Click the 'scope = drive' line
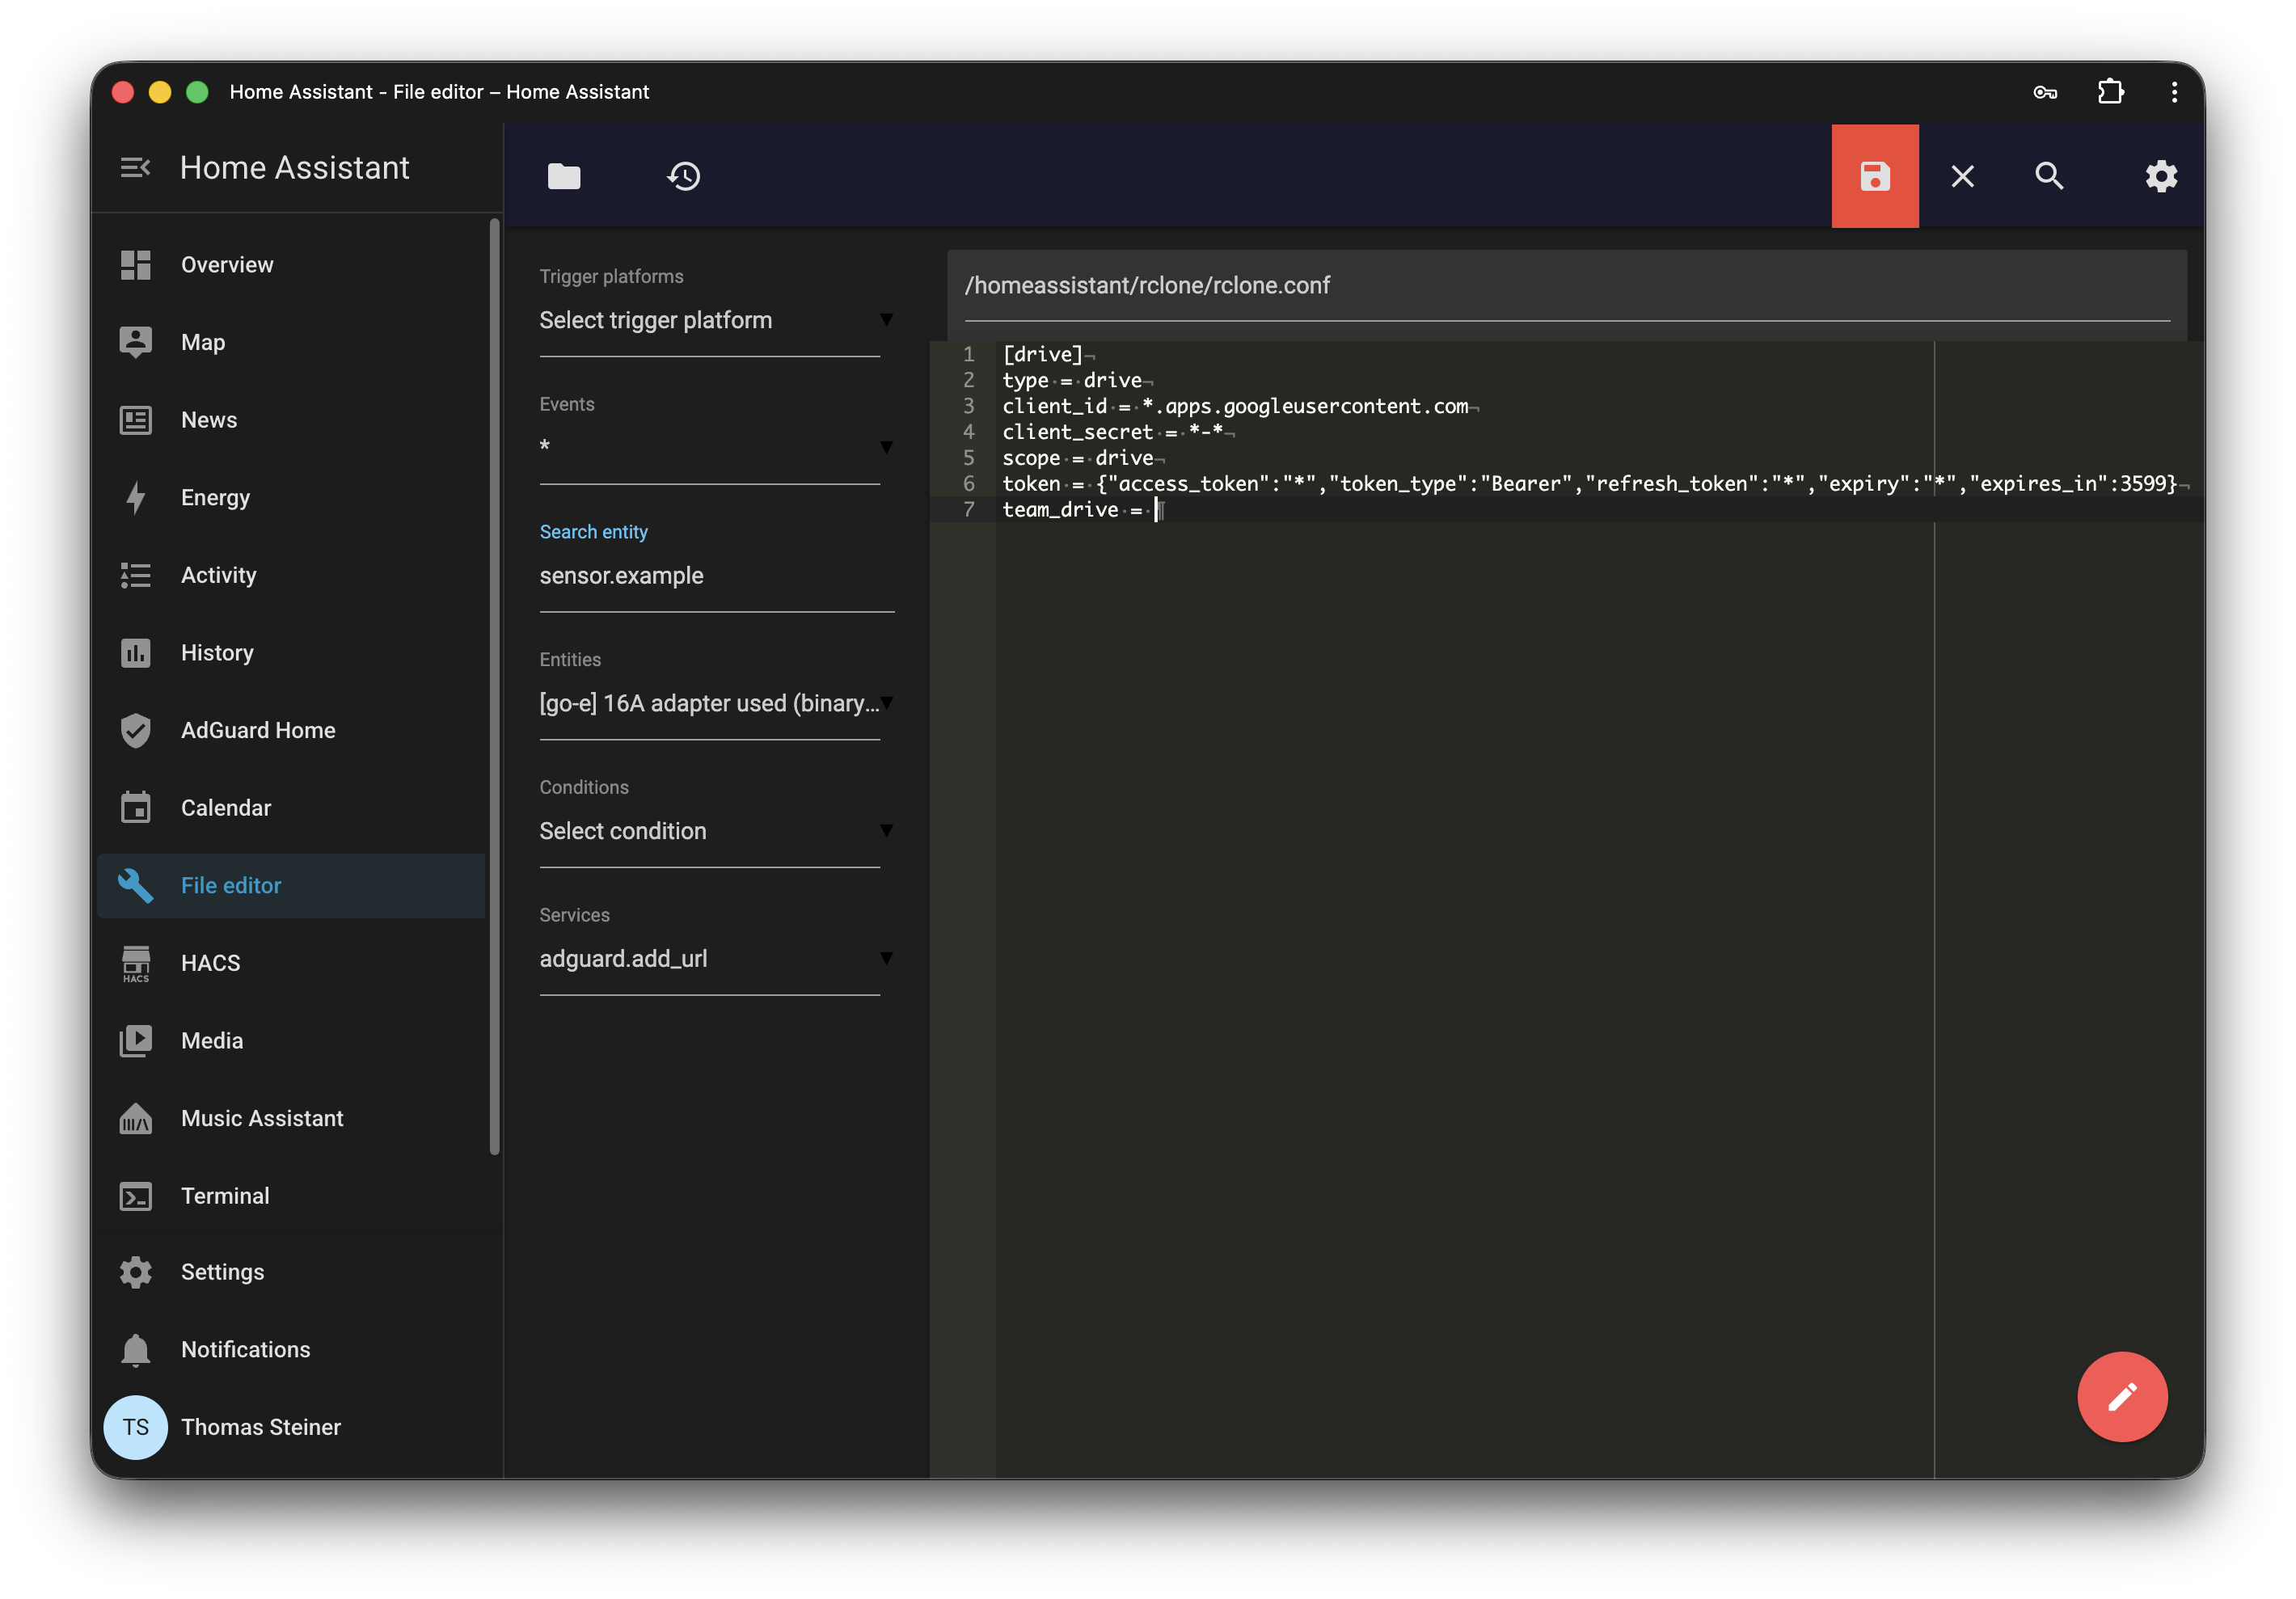The width and height of the screenshot is (2296, 1599). (x=1078, y=458)
